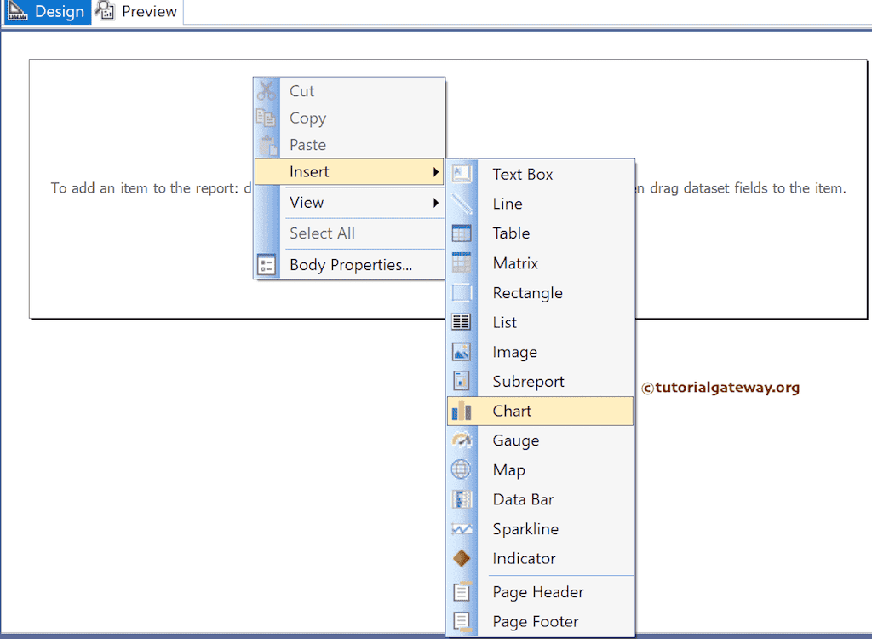Select the Cut scissors icon
The image size is (872, 639).
(267, 90)
